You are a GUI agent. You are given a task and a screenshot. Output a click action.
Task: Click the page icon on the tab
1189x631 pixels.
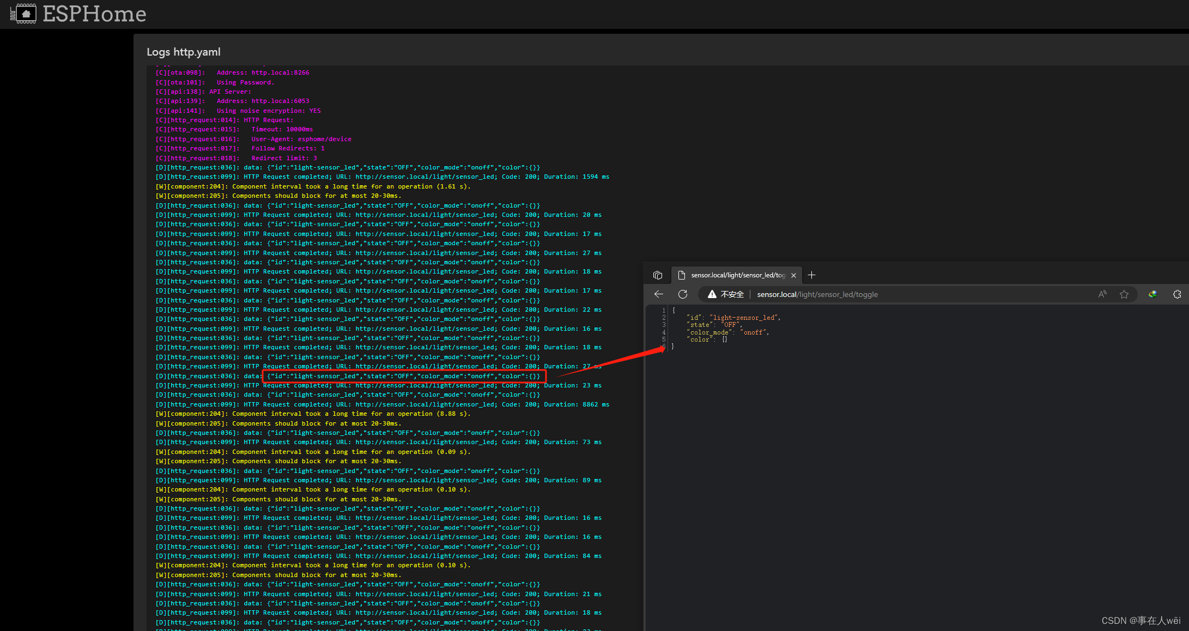[x=681, y=275]
